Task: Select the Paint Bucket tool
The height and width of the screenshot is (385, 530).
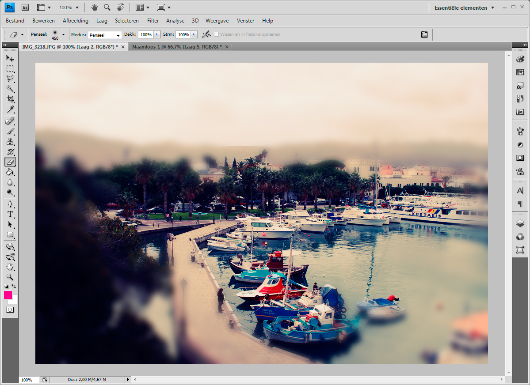Action: 10,172
